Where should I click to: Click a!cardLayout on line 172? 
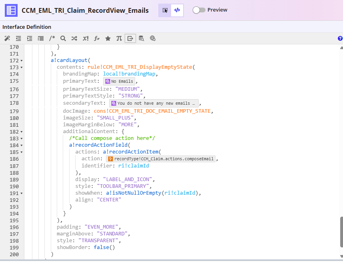(69, 60)
